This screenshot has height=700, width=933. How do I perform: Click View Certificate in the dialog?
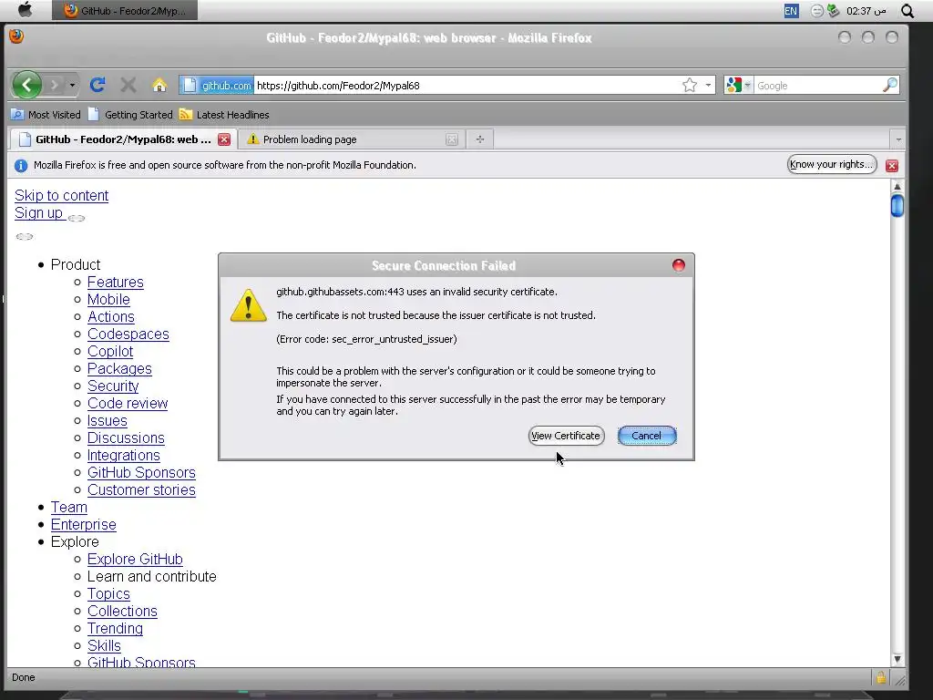tap(566, 436)
